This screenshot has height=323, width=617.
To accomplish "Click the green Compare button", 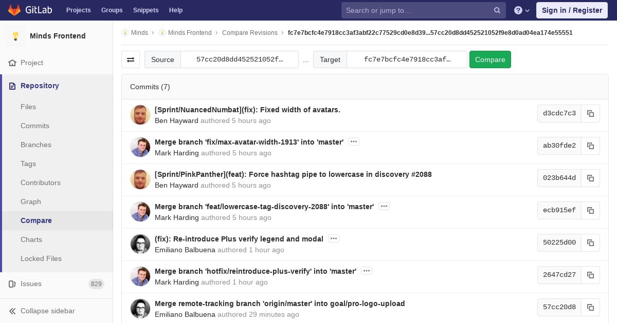I will click(490, 59).
